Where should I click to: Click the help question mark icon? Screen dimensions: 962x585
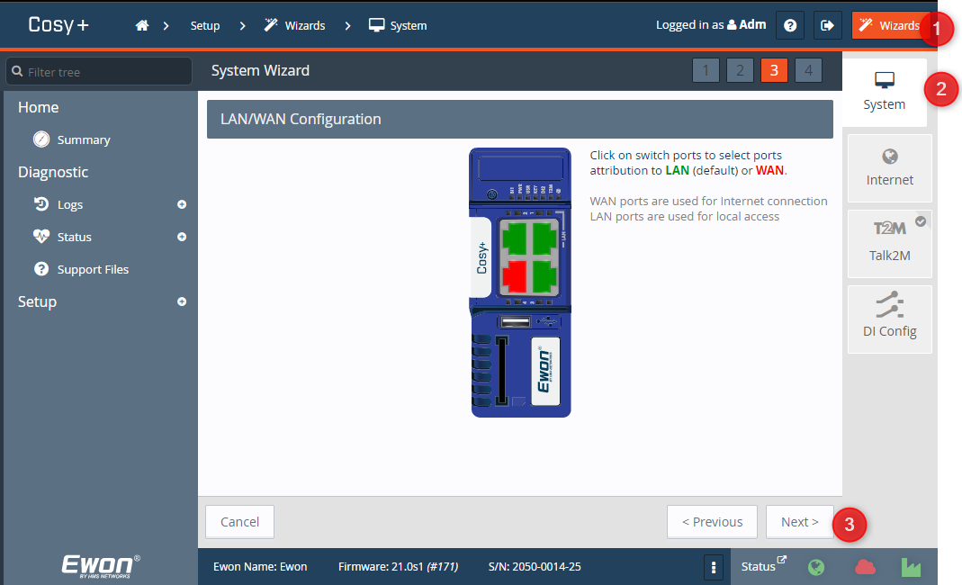pyautogui.click(x=790, y=25)
